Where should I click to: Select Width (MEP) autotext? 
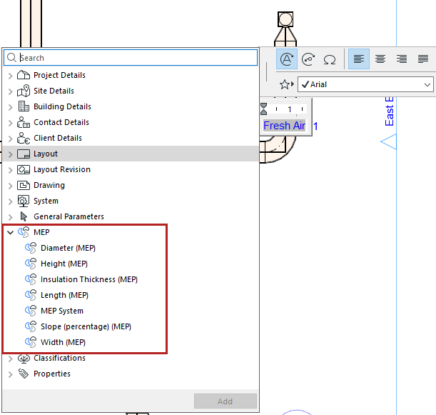[63, 342]
